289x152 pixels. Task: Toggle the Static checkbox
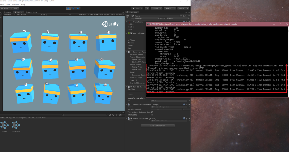coord(181,16)
